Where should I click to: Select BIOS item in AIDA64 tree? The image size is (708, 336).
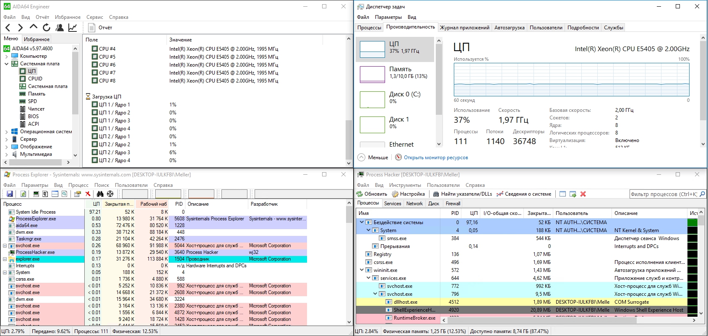pyautogui.click(x=33, y=116)
